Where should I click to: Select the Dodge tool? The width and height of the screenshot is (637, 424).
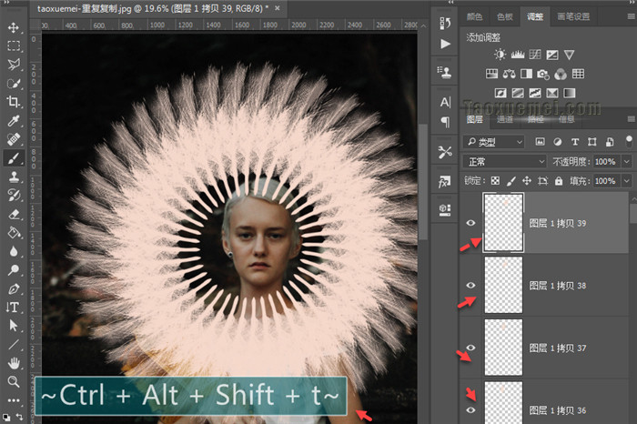tap(14, 270)
